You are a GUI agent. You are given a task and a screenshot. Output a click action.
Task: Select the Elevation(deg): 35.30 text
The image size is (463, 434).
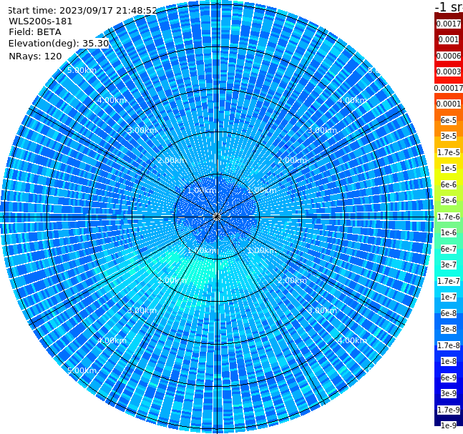coord(59,44)
